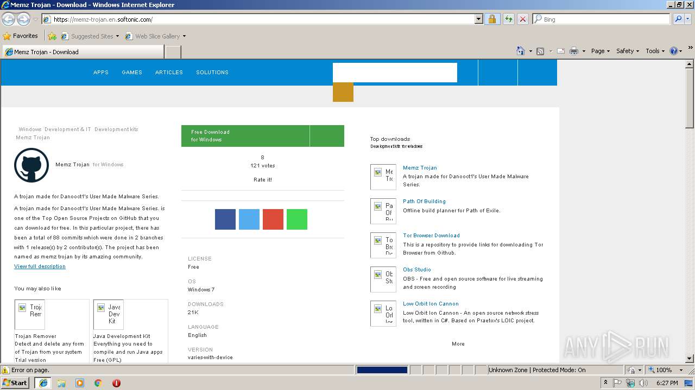Open the APPS navigation item
Image resolution: width=695 pixels, height=390 pixels.
pos(101,72)
